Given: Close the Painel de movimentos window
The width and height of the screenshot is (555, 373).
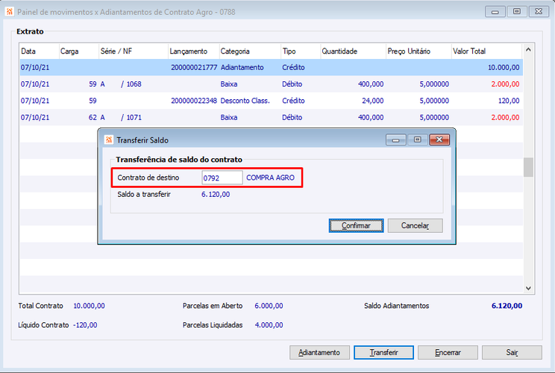Looking at the screenshot, I should (539, 11).
